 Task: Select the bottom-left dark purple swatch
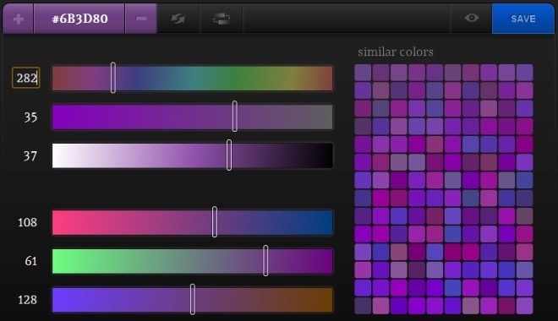363,306
